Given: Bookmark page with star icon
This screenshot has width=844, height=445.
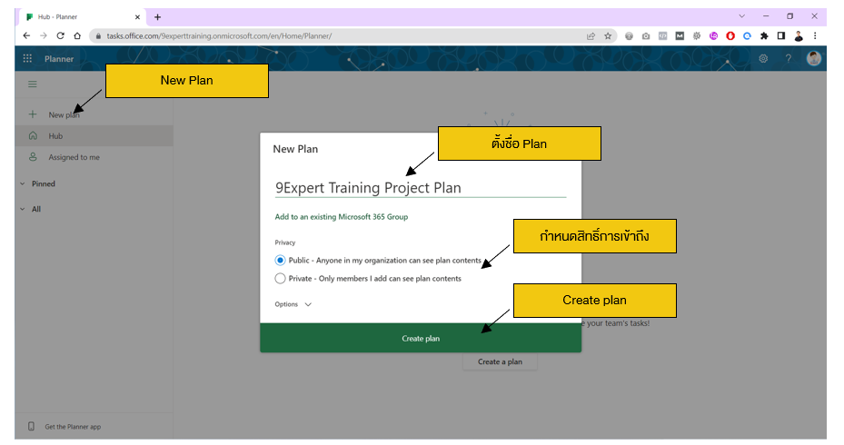Looking at the screenshot, I should click(608, 35).
